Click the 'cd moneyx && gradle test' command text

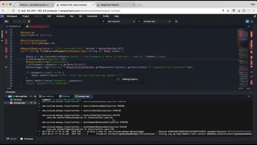click(x=67, y=99)
